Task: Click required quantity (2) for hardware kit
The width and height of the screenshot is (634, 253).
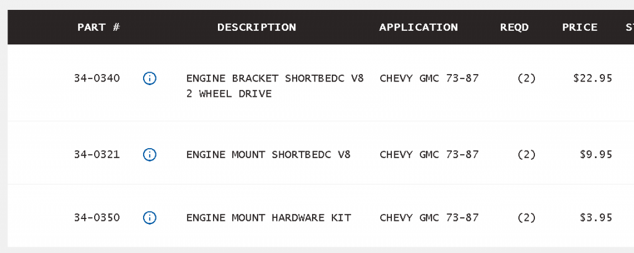Action: click(x=526, y=218)
